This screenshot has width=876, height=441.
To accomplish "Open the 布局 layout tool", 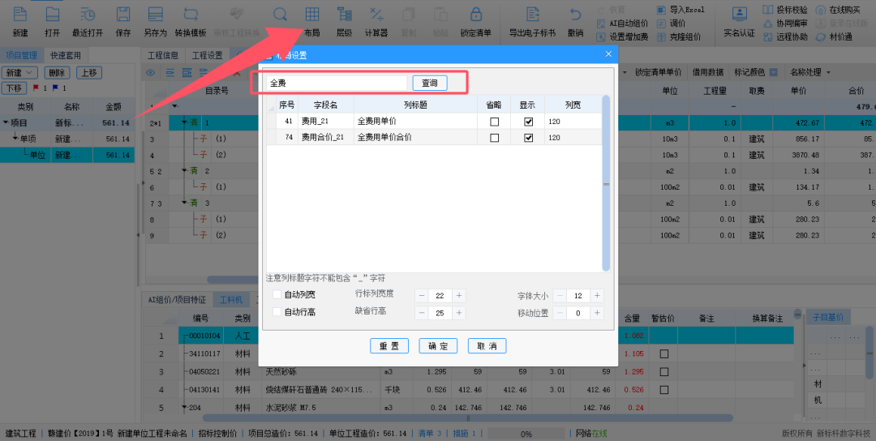I will point(311,21).
